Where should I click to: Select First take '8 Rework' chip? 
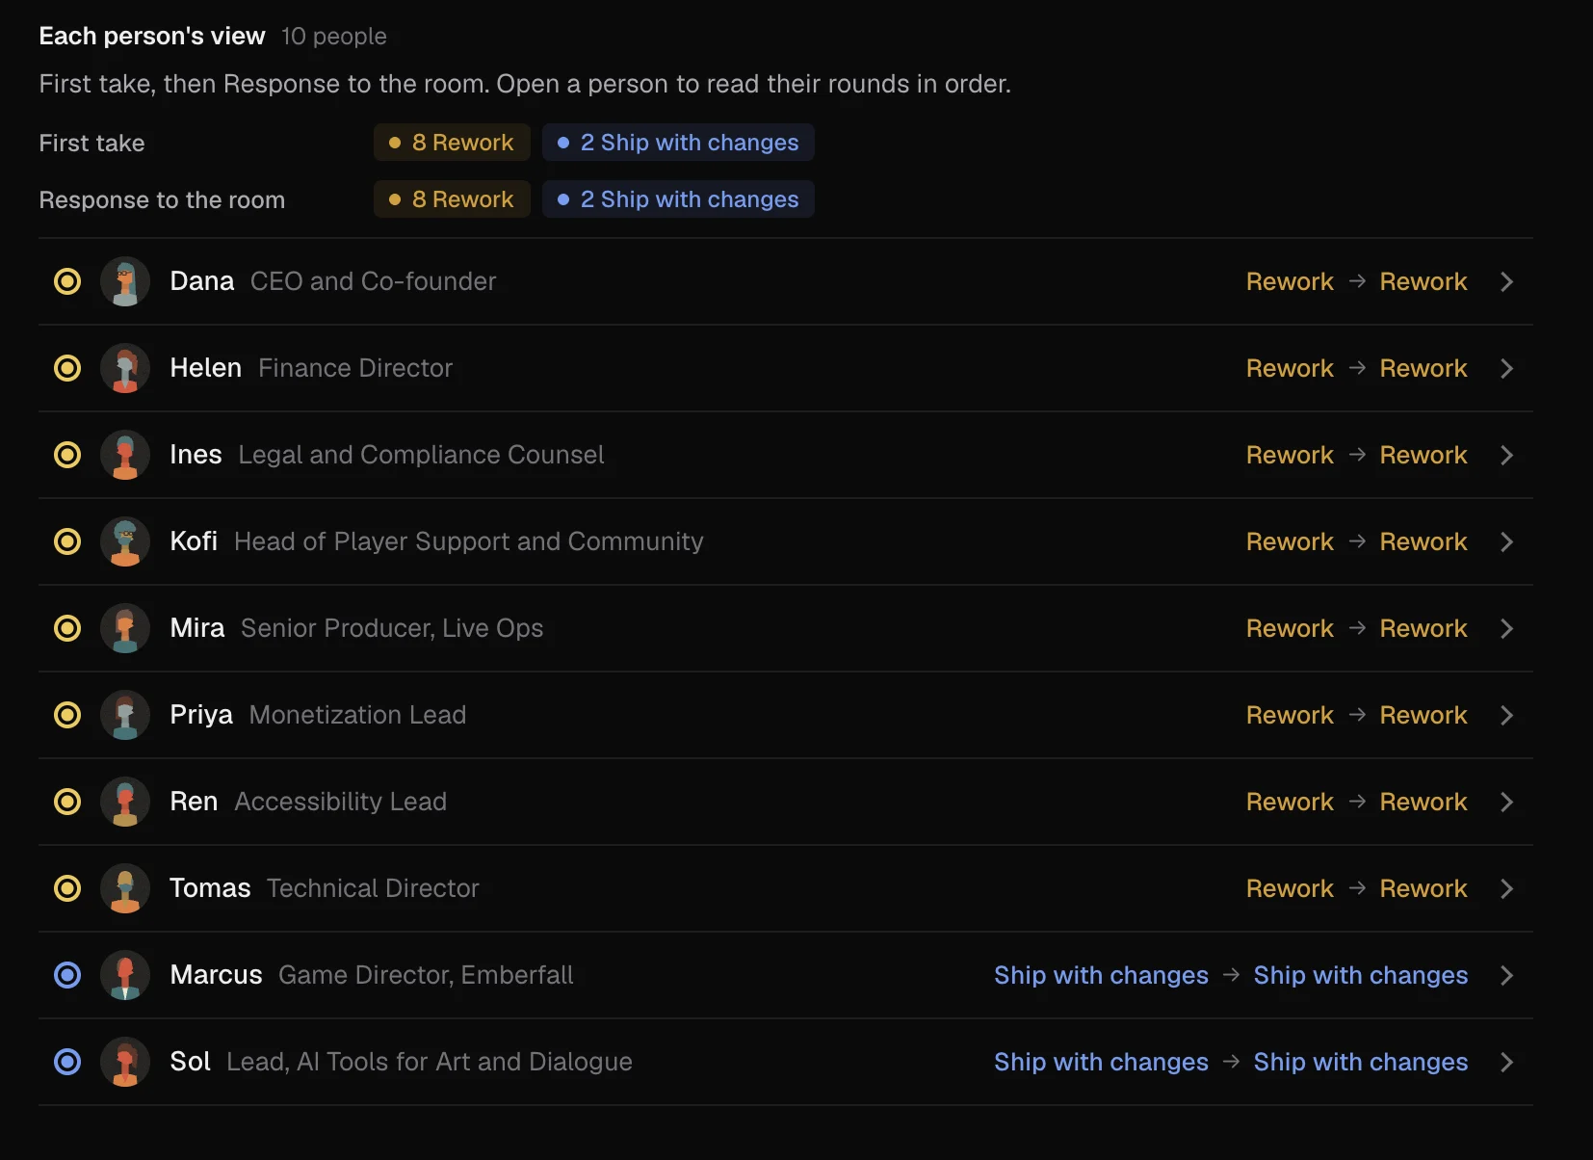coord(452,143)
